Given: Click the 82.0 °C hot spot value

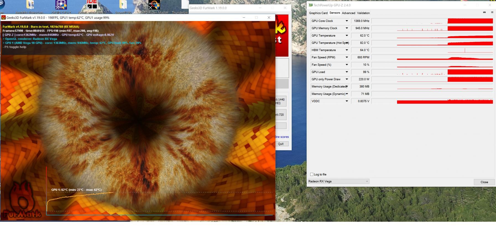Looking at the screenshot, I should coord(361,43).
